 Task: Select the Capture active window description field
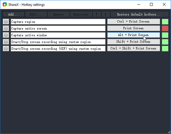click(58, 35)
